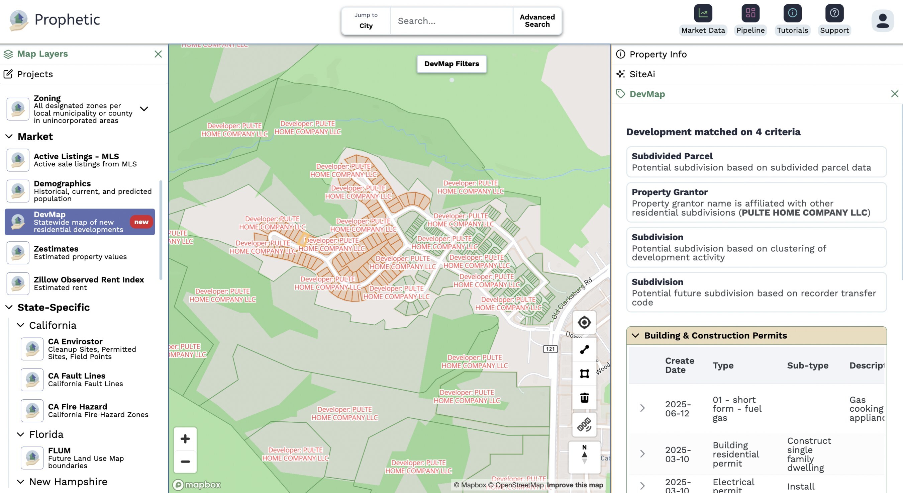Screen dimensions: 903x493
Task: Click the locate-me target map button
Action: [x=584, y=322]
